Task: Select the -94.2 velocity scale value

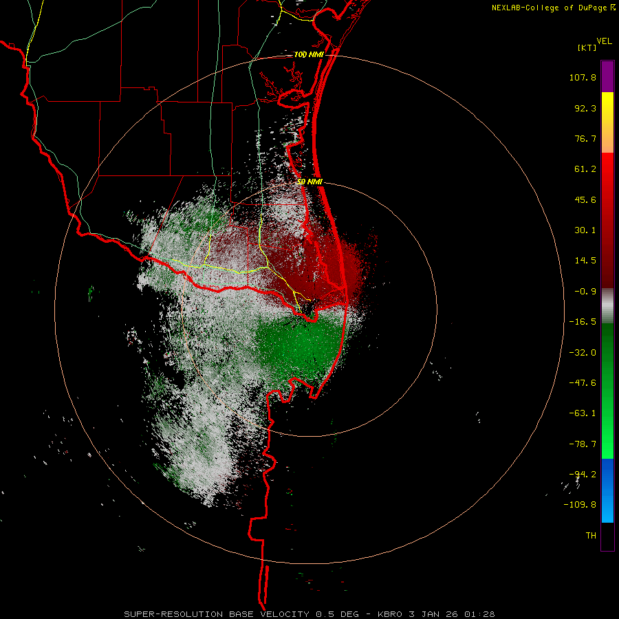Action: 583,475
